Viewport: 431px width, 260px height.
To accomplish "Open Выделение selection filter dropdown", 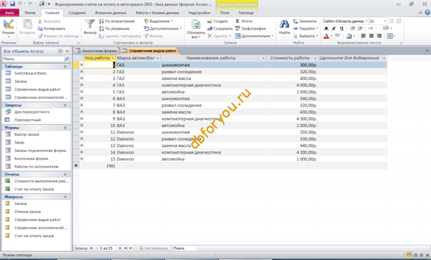I will click(158, 21).
